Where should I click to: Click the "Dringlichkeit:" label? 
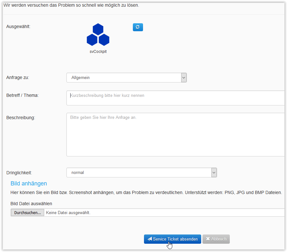click(19, 173)
